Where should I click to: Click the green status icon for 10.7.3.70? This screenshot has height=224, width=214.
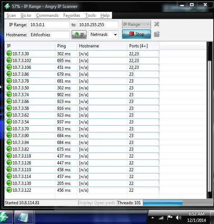coord(9,129)
